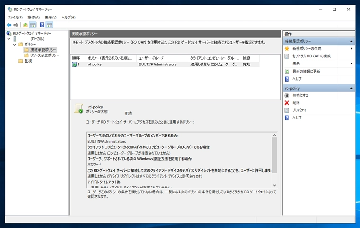Image resolution: width=360 pixels, height=228 pixels.
Task: Click the 無効にする disable icon
Action: point(287,95)
